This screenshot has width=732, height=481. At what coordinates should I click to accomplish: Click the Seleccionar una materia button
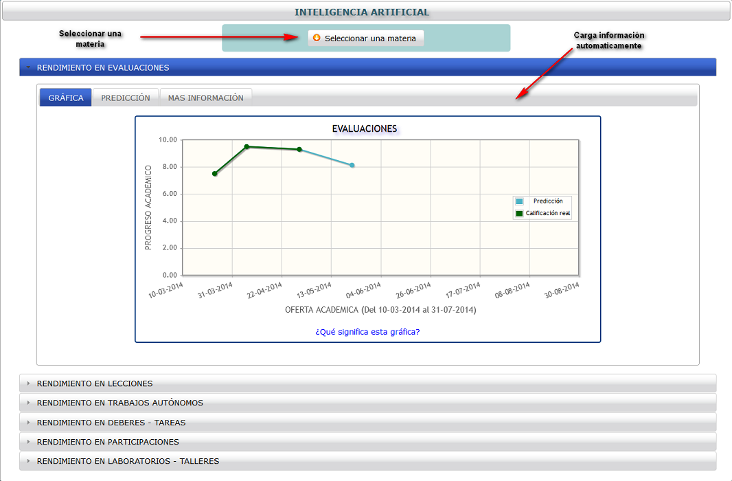coord(365,38)
